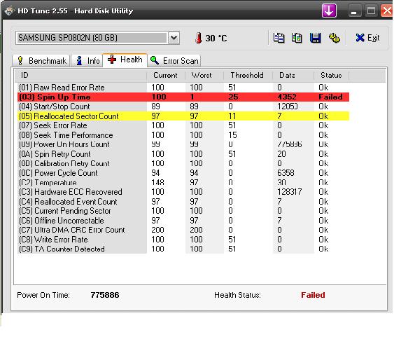This screenshot has width=394, height=337.
Task: Select the failed Spin Up Time row
Action: coord(183,97)
